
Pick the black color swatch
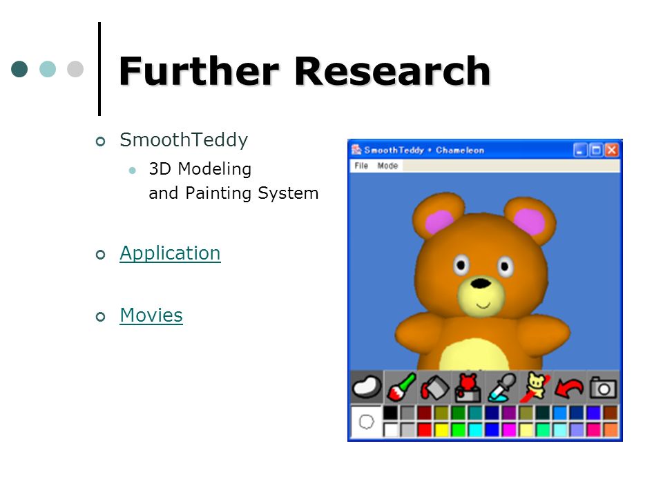click(391, 413)
